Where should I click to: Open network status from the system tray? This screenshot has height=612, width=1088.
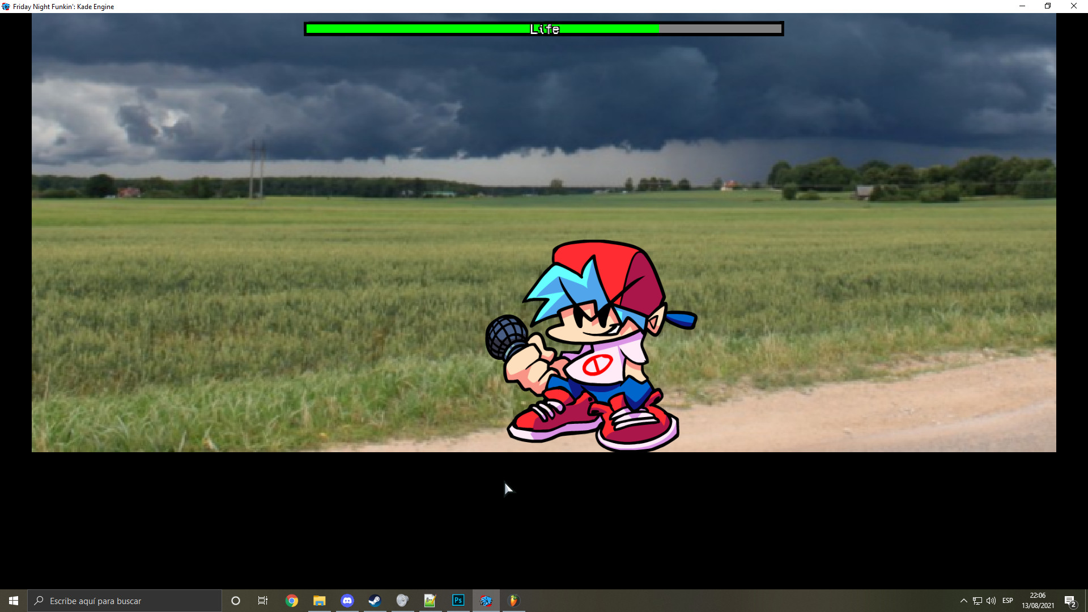pos(977,600)
